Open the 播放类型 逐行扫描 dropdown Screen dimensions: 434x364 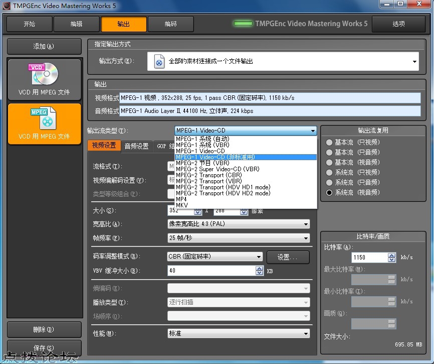click(x=239, y=302)
